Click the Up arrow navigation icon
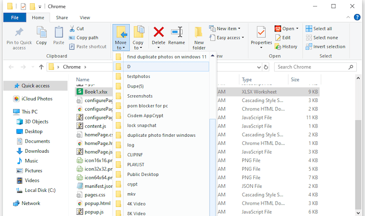The height and width of the screenshot is (216, 365). [42, 67]
